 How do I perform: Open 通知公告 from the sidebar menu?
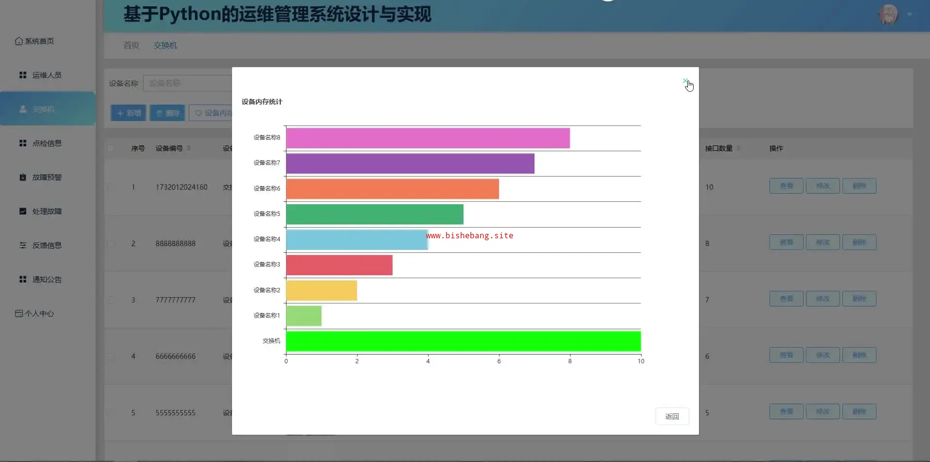tap(48, 279)
